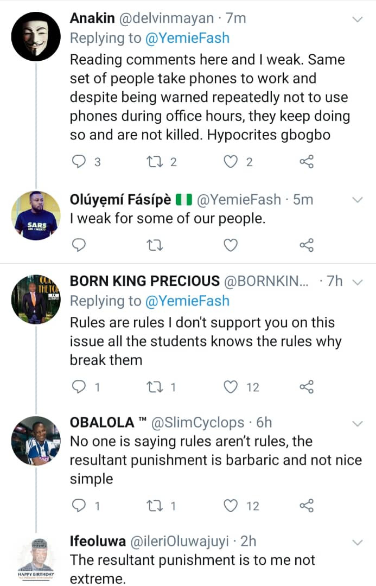The height and width of the screenshot is (586, 376).
Task: Open dropdown arrow on Ifeoluwa's tweet
Action: (x=358, y=542)
